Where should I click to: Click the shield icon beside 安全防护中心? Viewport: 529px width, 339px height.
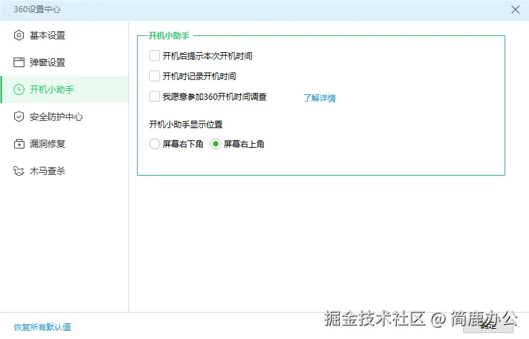(19, 117)
